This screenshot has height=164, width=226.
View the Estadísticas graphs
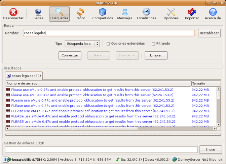(146, 14)
